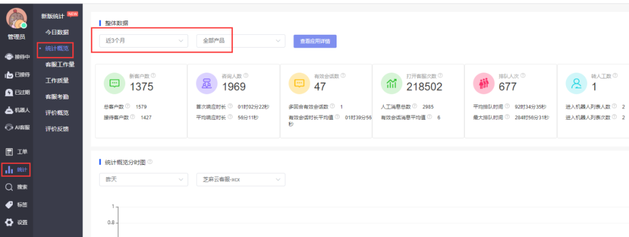The height and width of the screenshot is (237, 629).
Task: Click the 新客户数 value 1375
Action: click(x=141, y=87)
